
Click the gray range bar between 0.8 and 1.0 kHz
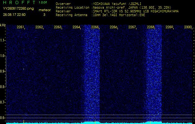pos(6,71)
